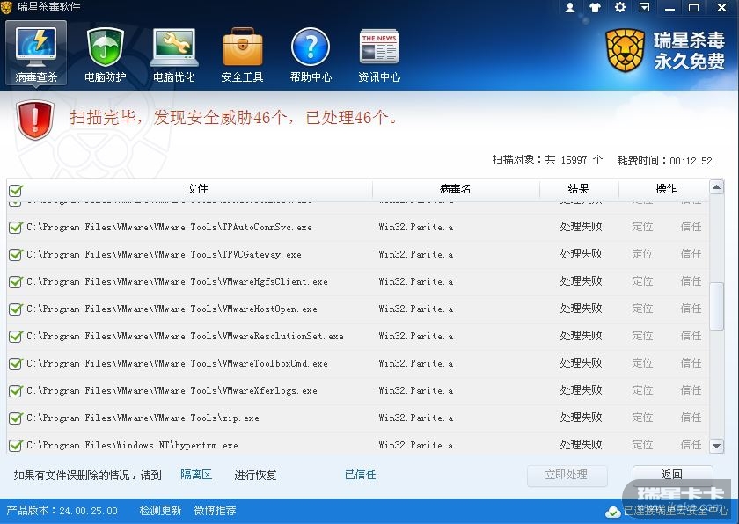This screenshot has width=739, height=524.
Task: Sort by the 文件 column header
Action: (x=197, y=189)
